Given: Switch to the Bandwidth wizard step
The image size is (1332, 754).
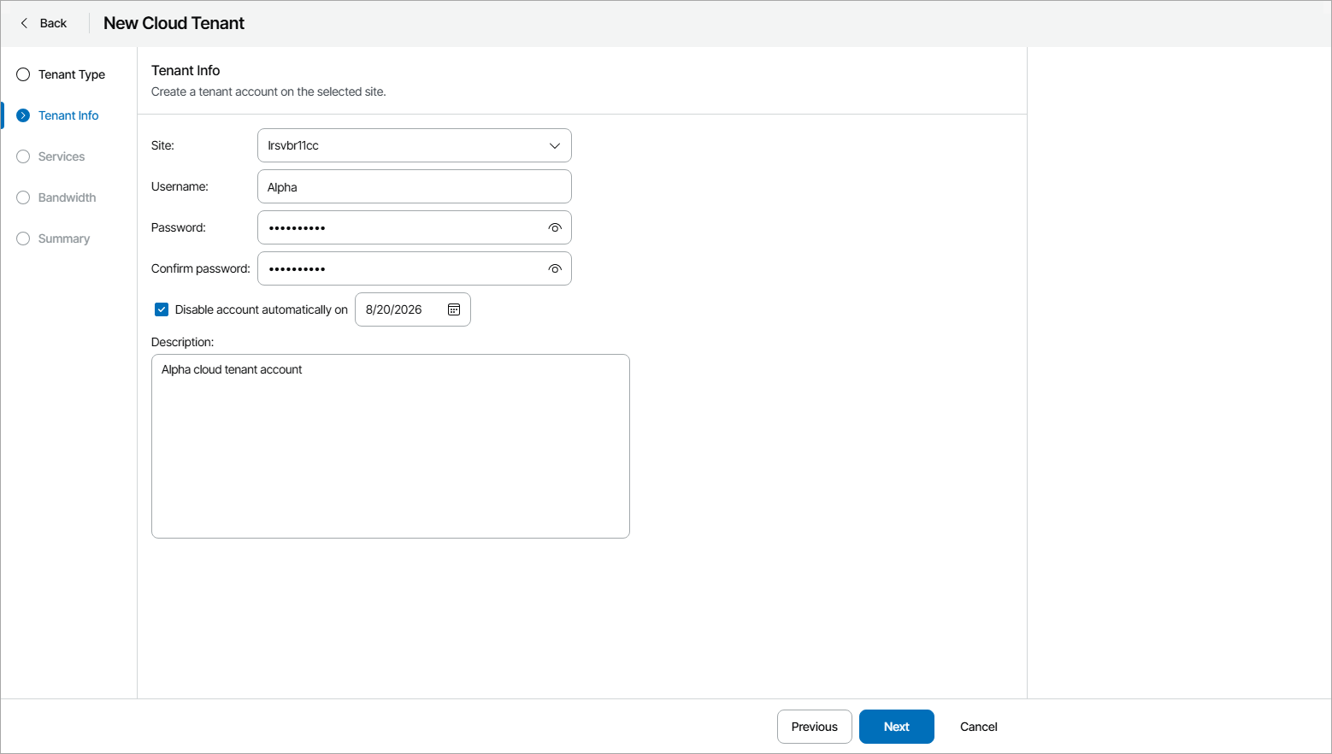Looking at the screenshot, I should pos(67,197).
